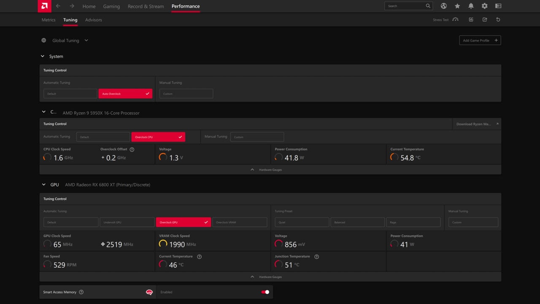Select the Quiet tuning preset
The image size is (540, 304).
(x=302, y=222)
